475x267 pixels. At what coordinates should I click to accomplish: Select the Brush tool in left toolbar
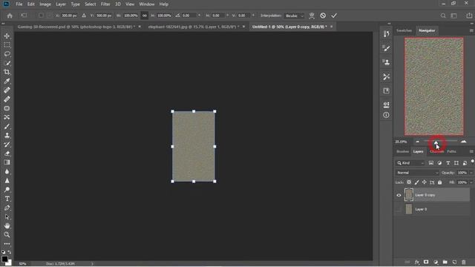click(x=7, y=127)
